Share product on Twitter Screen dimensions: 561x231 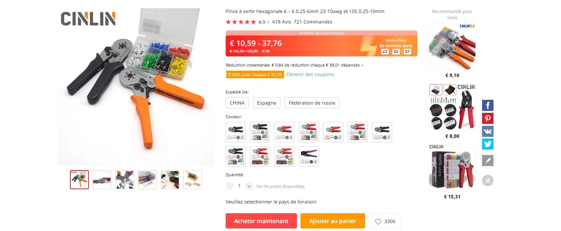[488, 144]
